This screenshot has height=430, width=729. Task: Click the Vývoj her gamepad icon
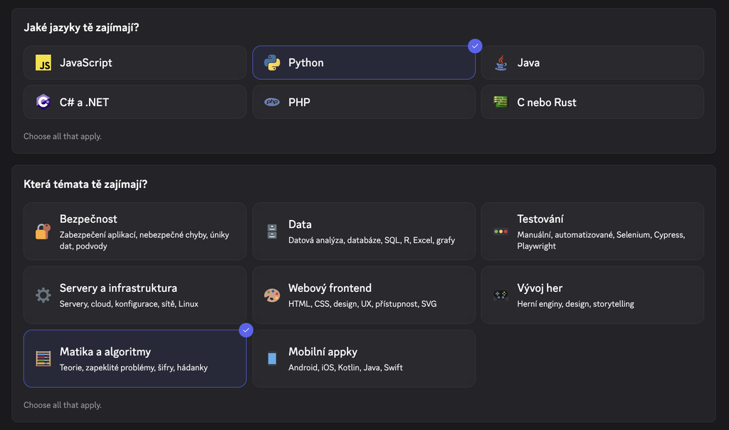(500, 295)
